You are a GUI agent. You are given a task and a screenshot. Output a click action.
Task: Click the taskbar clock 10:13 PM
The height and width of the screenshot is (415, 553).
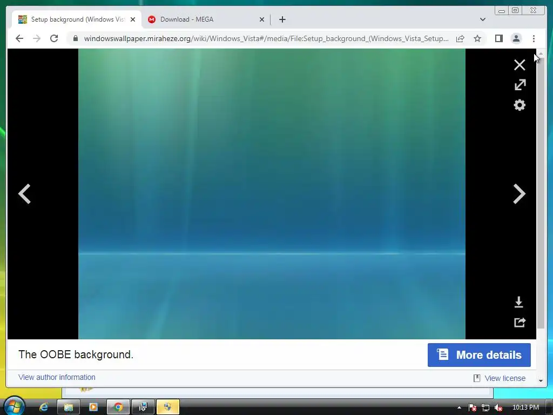525,407
